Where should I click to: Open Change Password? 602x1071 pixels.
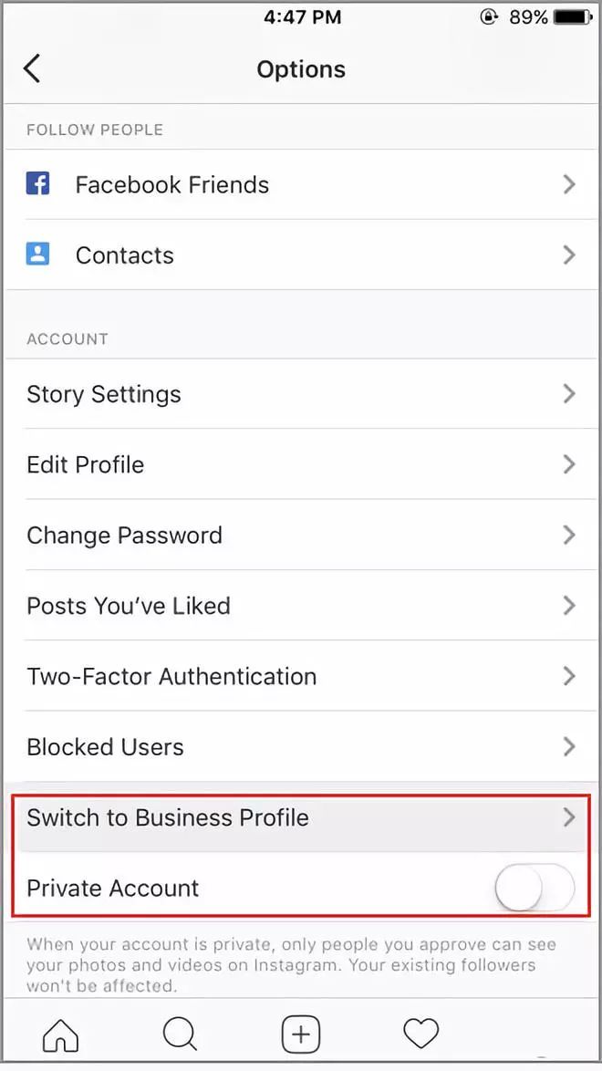pyautogui.click(x=301, y=535)
